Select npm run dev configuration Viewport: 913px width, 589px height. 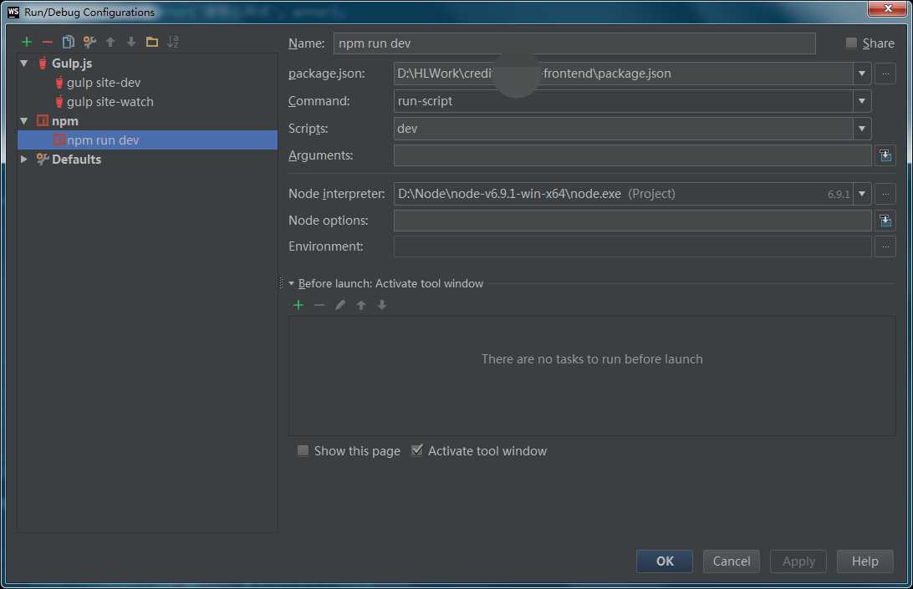click(148, 140)
